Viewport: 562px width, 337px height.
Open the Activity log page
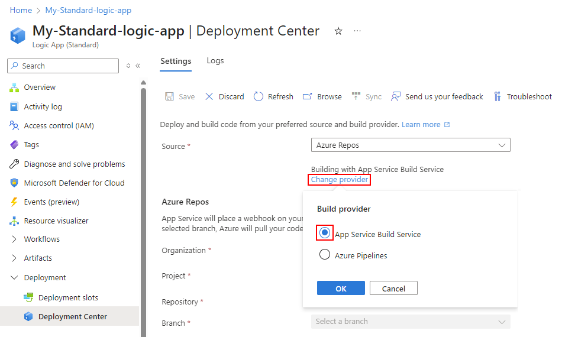pyautogui.click(x=43, y=106)
